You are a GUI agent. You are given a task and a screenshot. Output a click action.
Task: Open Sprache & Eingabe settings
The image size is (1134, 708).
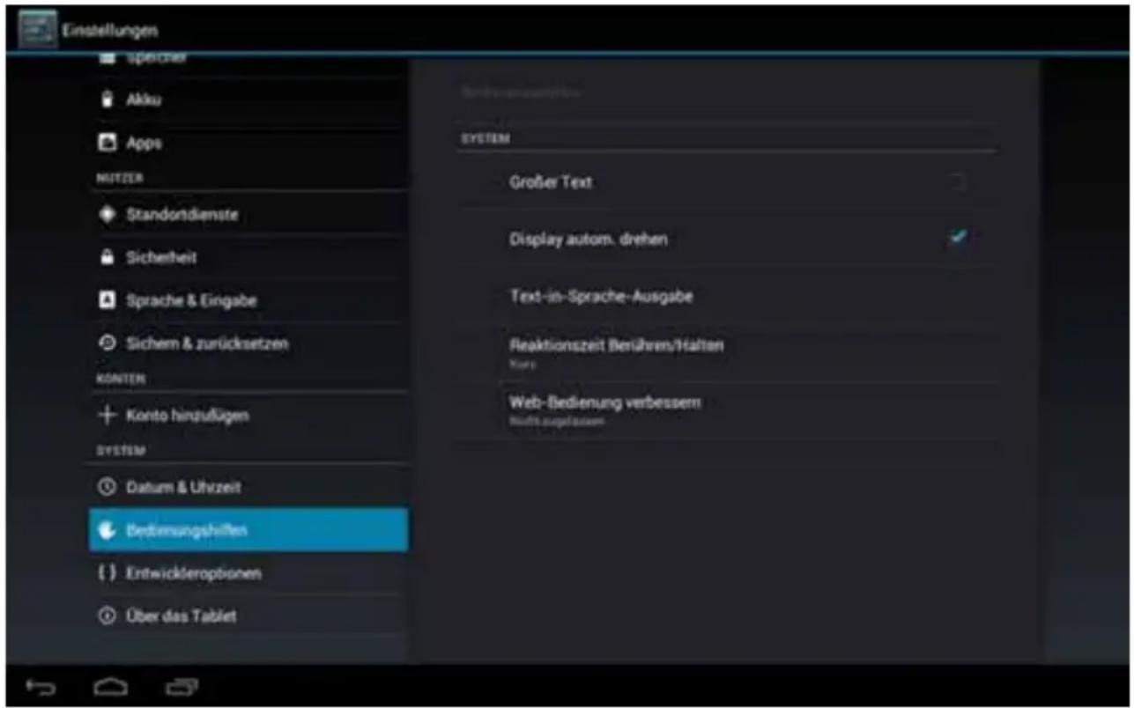(248, 300)
